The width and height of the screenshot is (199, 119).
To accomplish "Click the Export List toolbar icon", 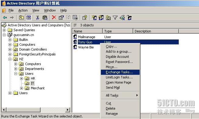I will (75, 18).
